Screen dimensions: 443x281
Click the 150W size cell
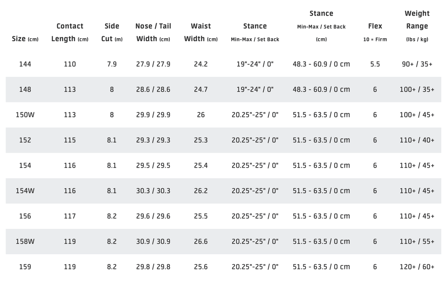click(x=25, y=115)
